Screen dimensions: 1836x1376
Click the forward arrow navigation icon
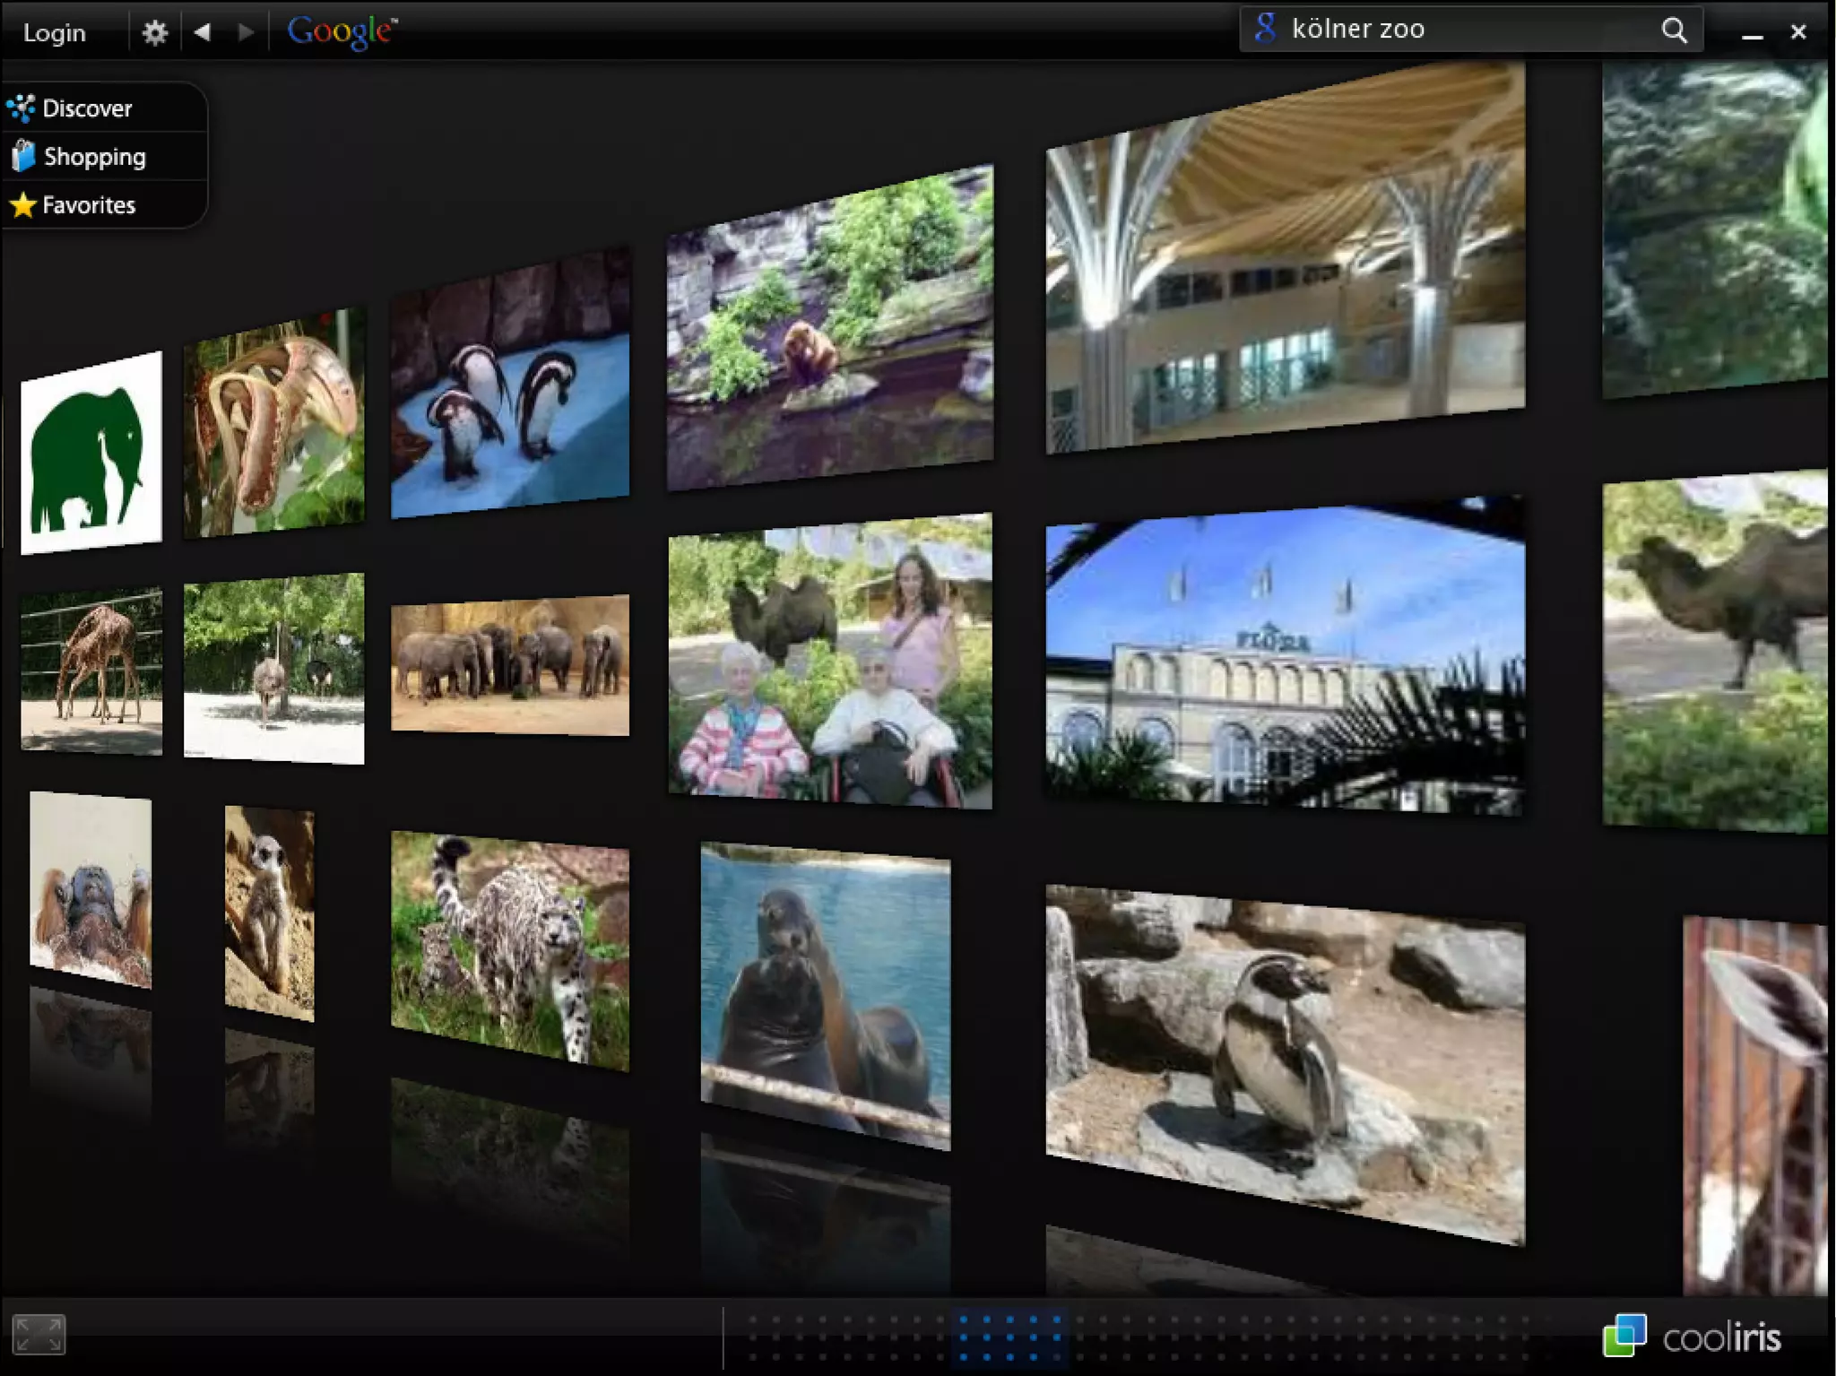coord(246,32)
